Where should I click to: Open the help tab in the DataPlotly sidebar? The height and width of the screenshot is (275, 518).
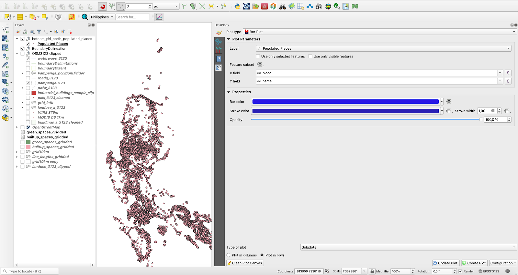pyautogui.click(x=219, y=59)
